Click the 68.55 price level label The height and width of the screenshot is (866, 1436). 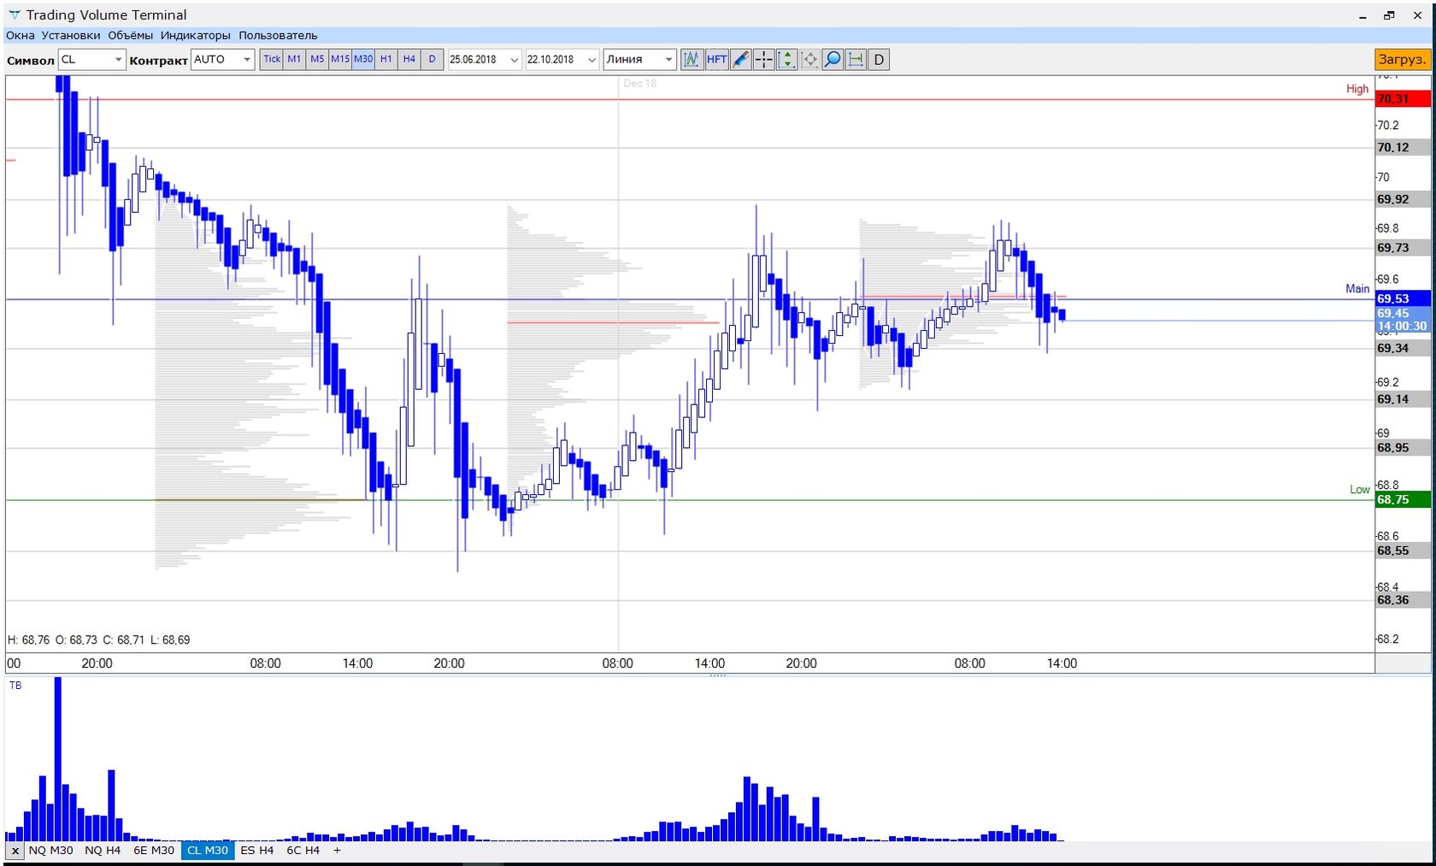[x=1403, y=551]
